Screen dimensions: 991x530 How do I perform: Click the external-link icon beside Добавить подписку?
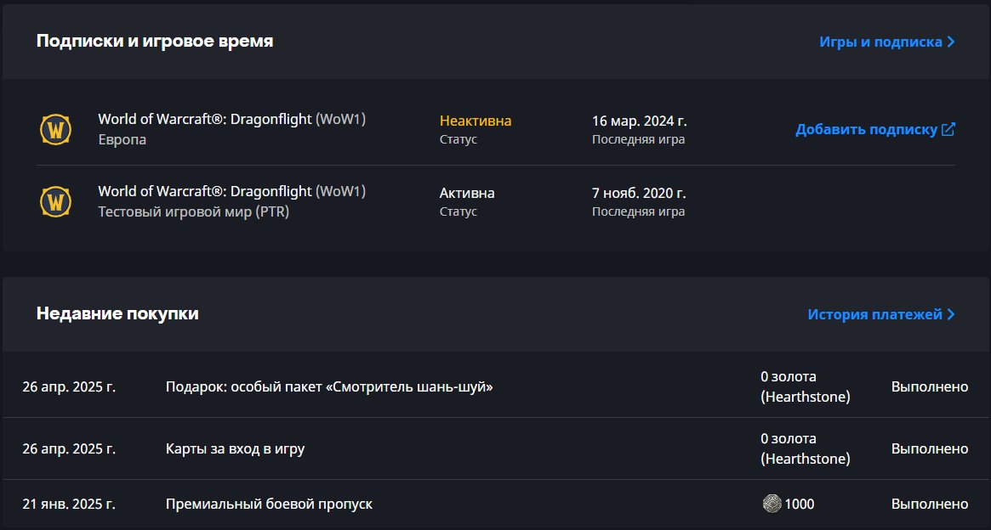(x=948, y=129)
